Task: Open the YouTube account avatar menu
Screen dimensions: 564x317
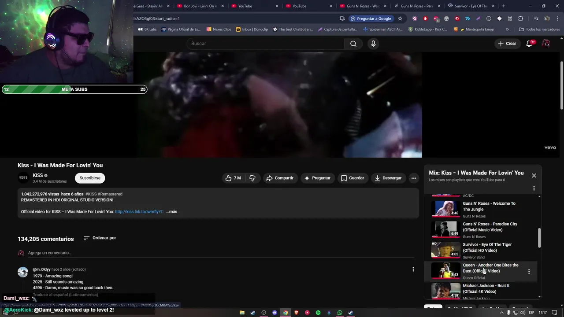Action: click(546, 44)
